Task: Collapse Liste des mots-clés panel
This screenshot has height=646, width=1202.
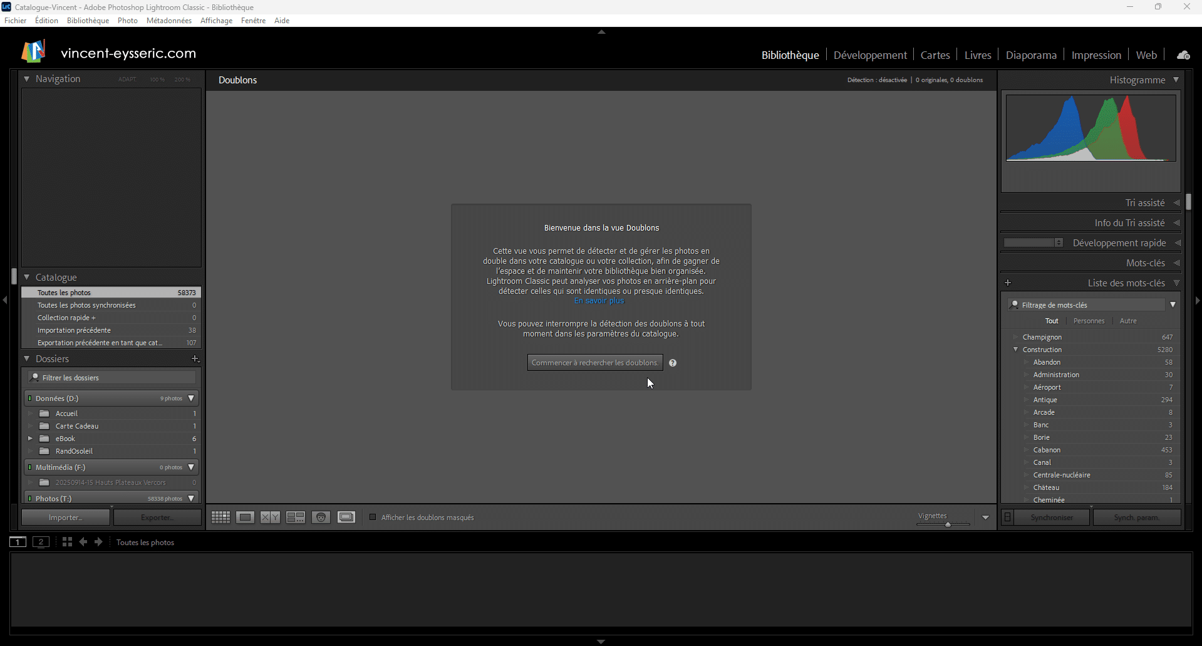Action: point(1176,283)
